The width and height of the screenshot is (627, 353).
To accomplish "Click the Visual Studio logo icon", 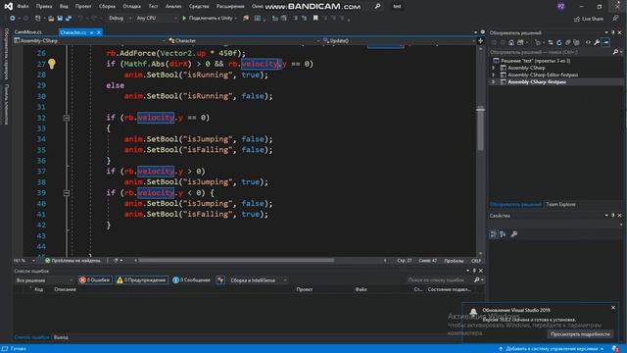I will tap(8, 6).
